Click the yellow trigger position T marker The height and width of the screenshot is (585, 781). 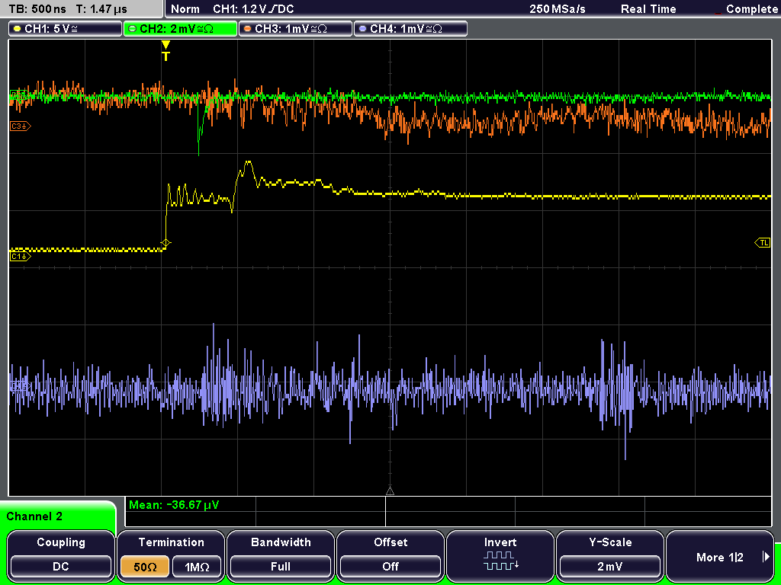(166, 51)
